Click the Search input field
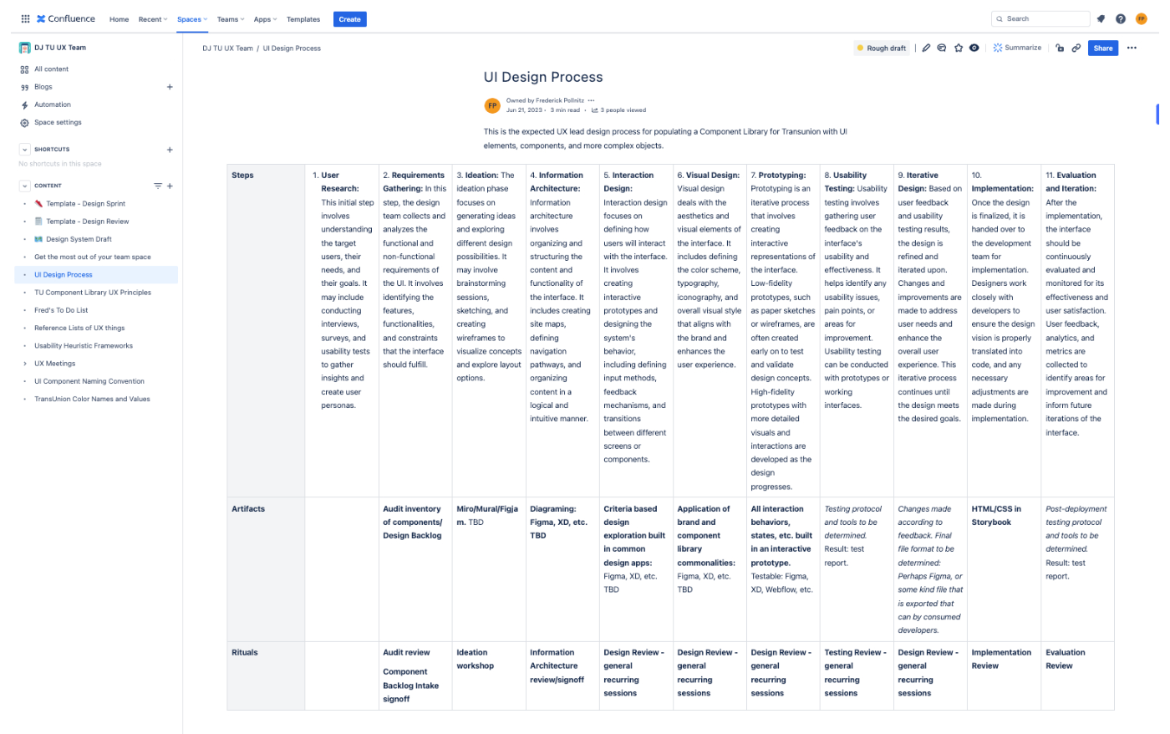 tap(1045, 18)
